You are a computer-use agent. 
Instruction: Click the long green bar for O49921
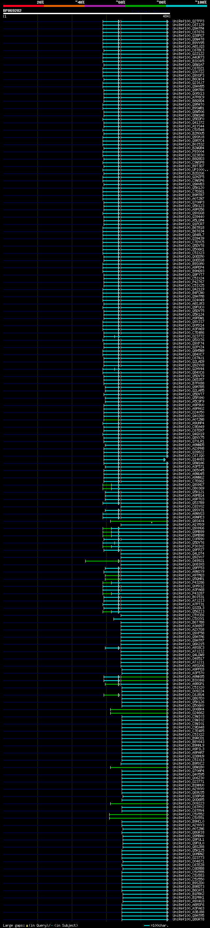(103, 561)
